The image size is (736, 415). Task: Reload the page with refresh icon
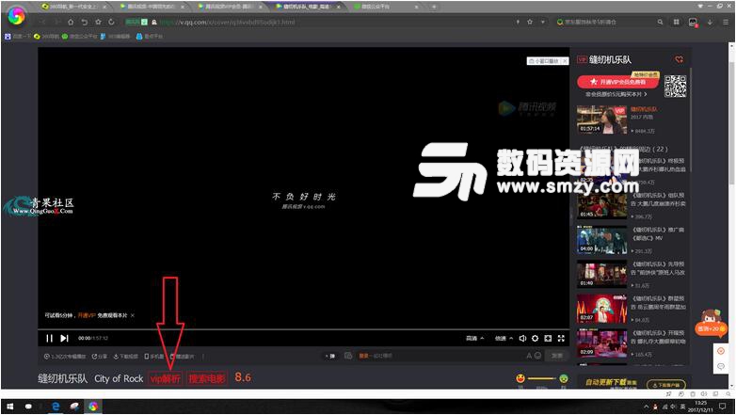coord(111,22)
